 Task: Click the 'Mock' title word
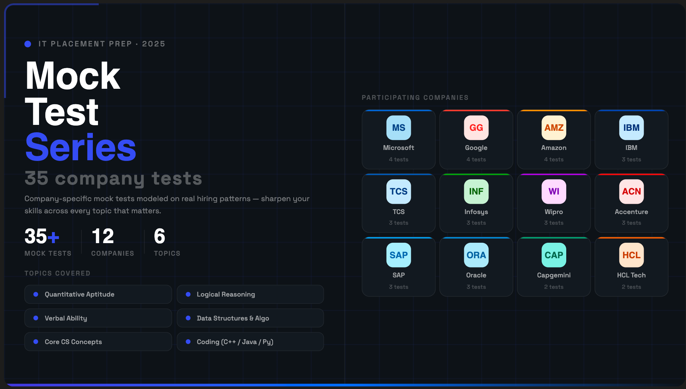[73, 76]
